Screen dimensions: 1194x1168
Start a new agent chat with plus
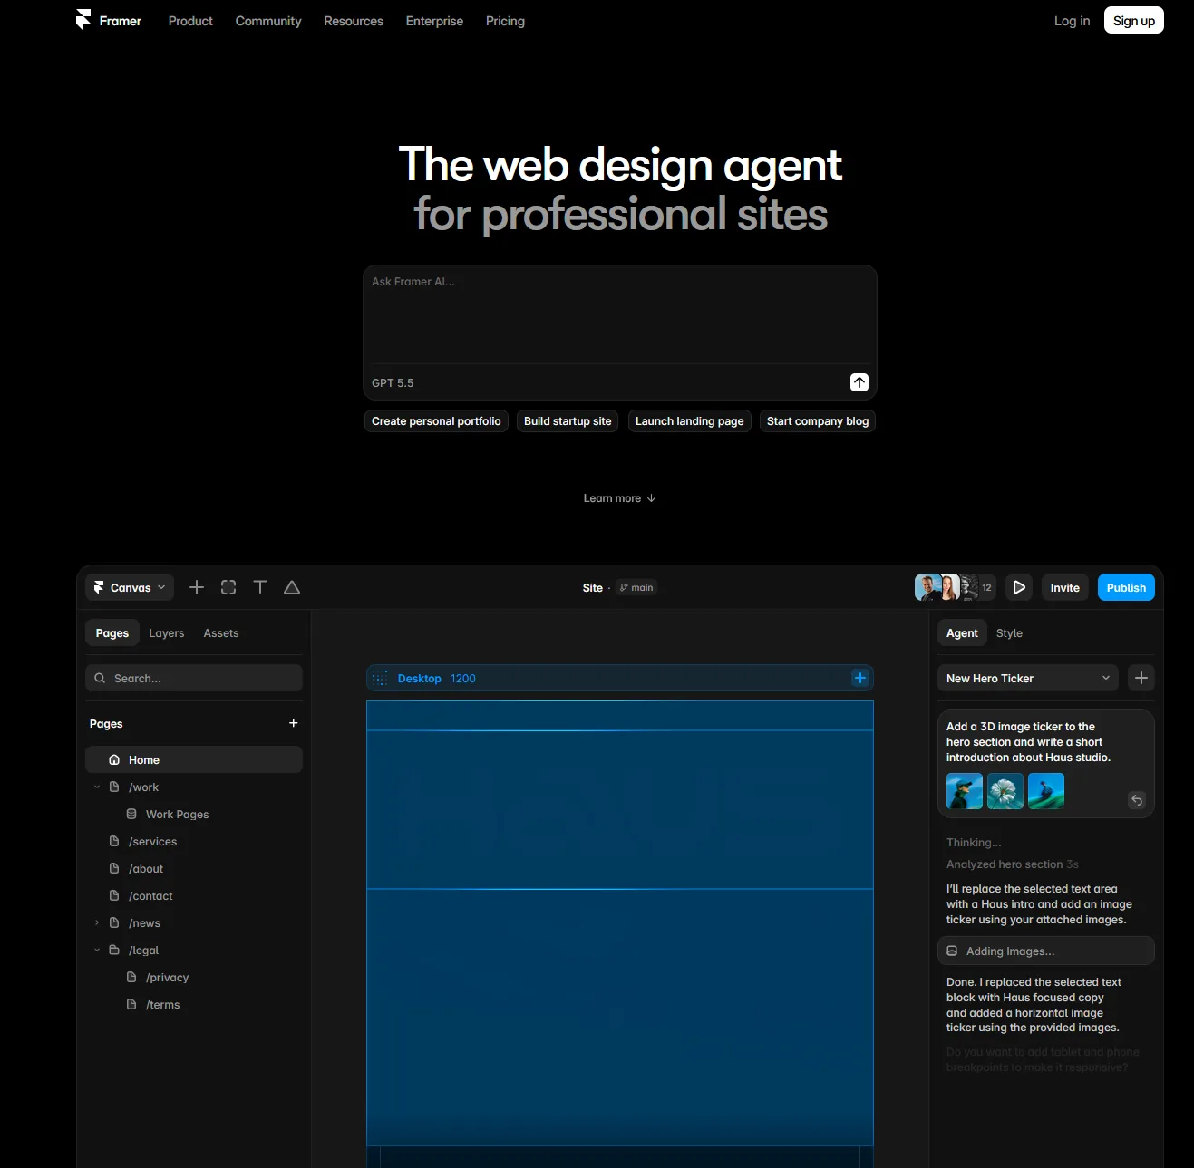click(1141, 678)
